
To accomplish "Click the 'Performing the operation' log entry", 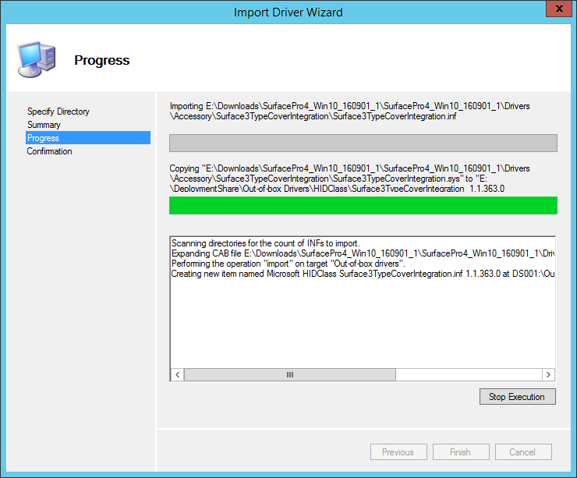I will 287,264.
